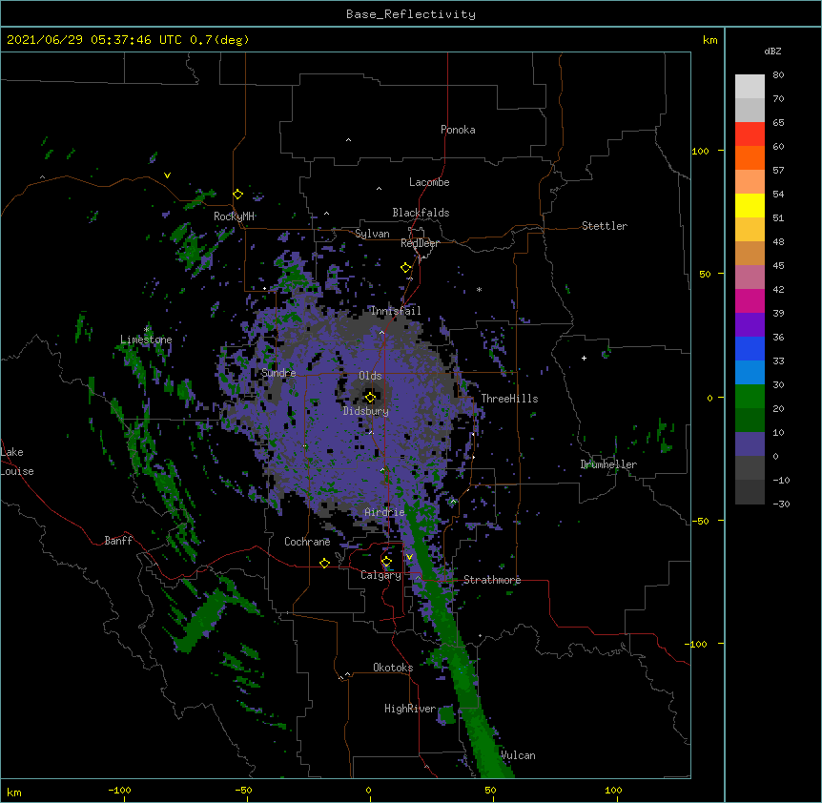Click the Cochrane label
The height and width of the screenshot is (803, 822).
point(307,542)
